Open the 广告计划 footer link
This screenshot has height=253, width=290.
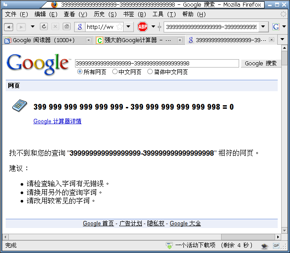click(131, 224)
